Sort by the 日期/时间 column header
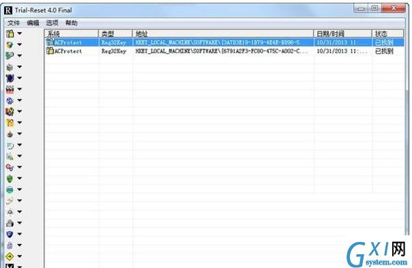 [343, 33]
